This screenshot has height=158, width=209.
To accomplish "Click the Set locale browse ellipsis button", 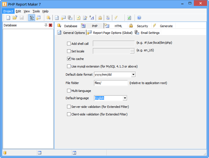I will [x=132, y=51].
